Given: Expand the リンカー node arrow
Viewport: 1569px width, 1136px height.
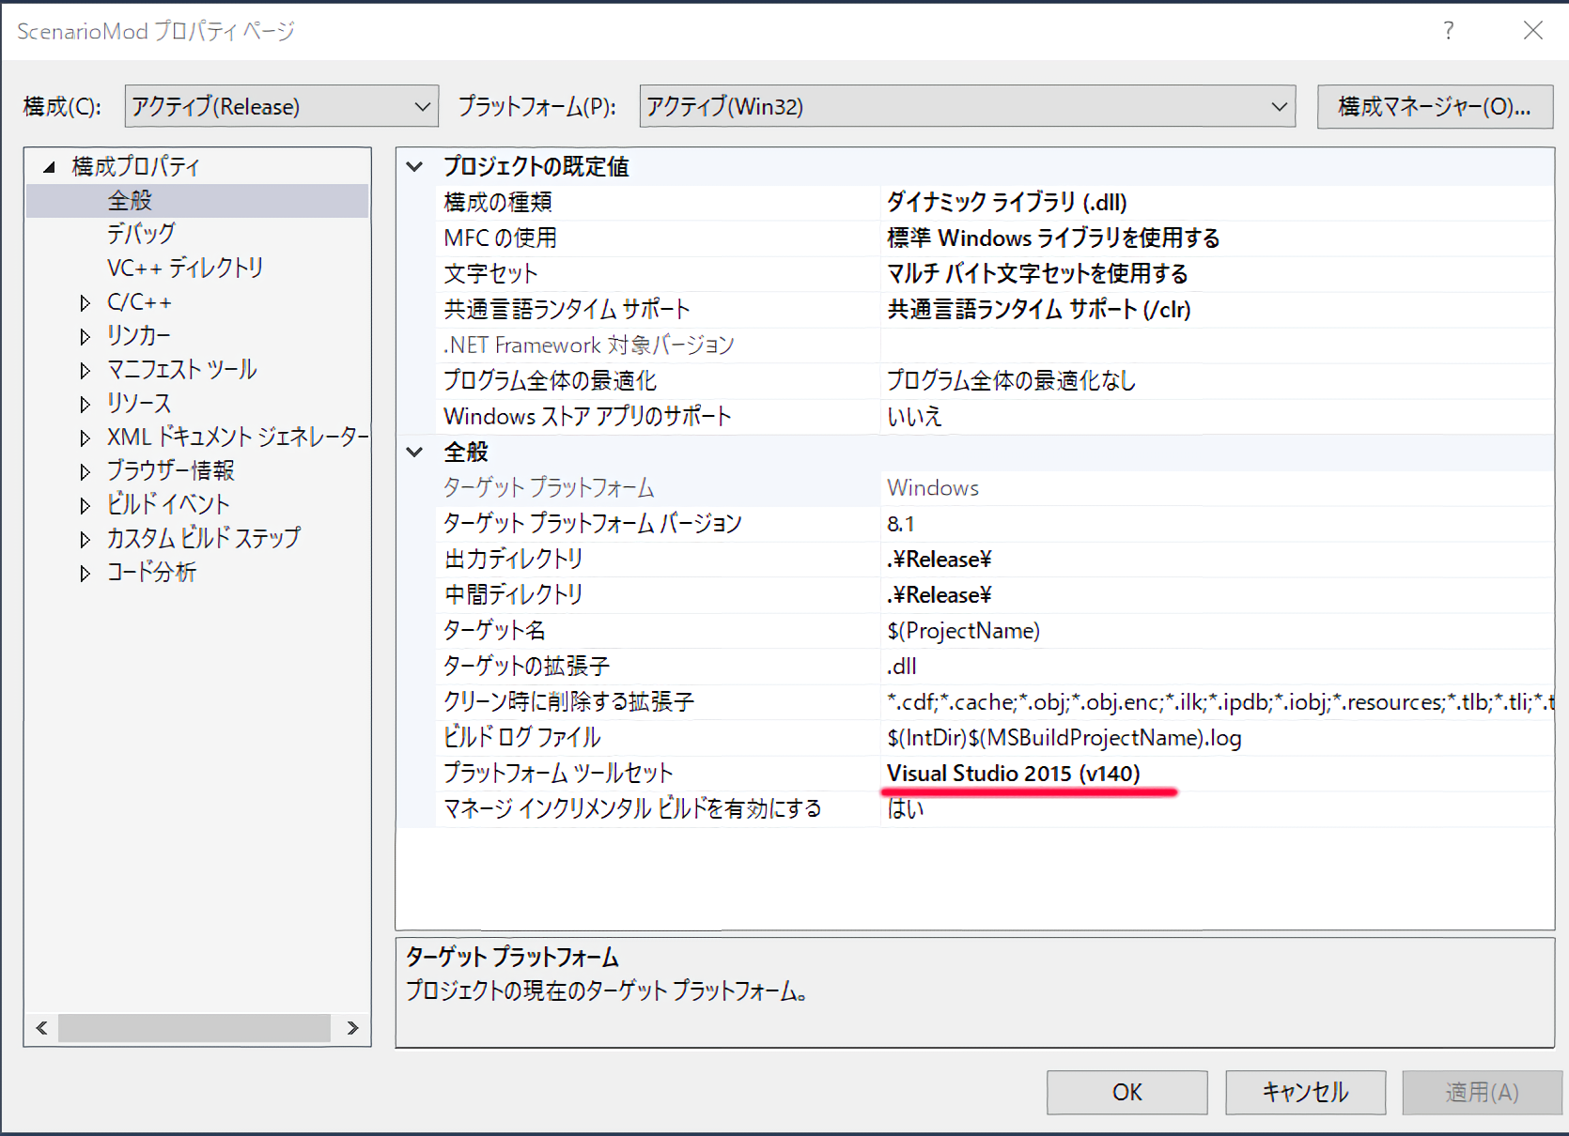Looking at the screenshot, I should click(x=85, y=336).
